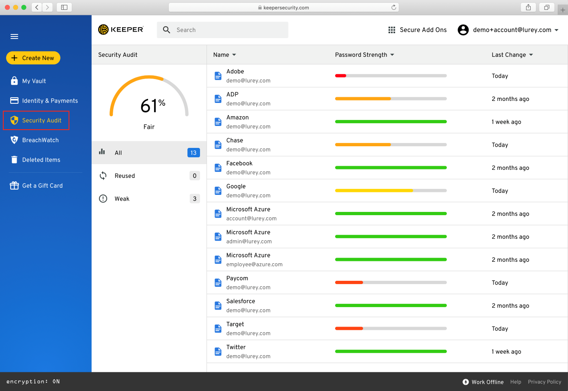Open the Safari share menu
The height and width of the screenshot is (391, 568).
pyautogui.click(x=528, y=7)
